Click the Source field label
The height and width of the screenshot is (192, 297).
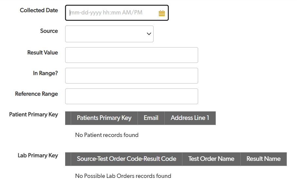click(49, 31)
